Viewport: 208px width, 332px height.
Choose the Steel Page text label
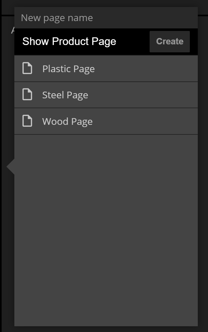[65, 95]
